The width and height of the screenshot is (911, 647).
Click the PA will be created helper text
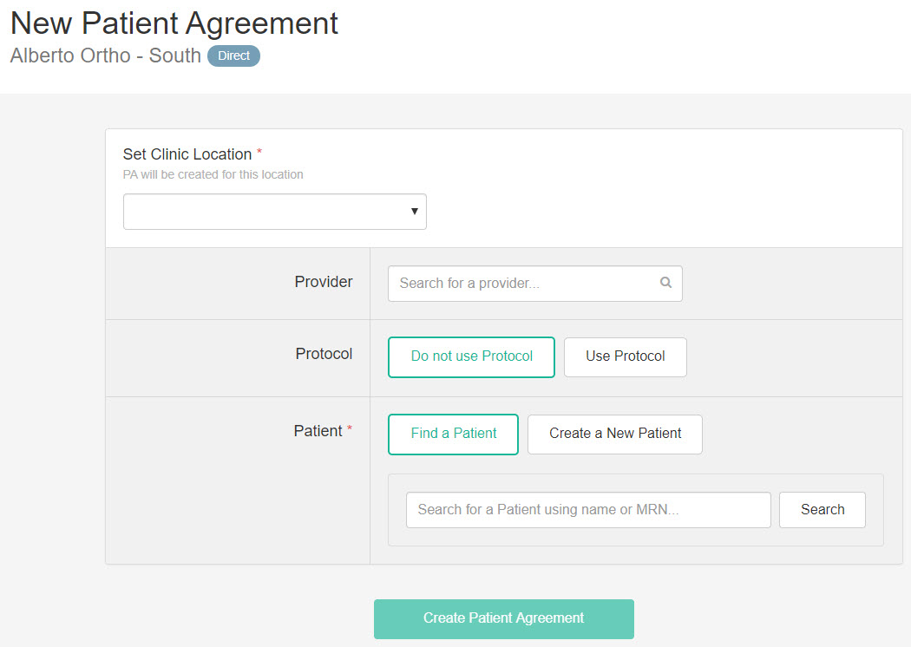[213, 174]
